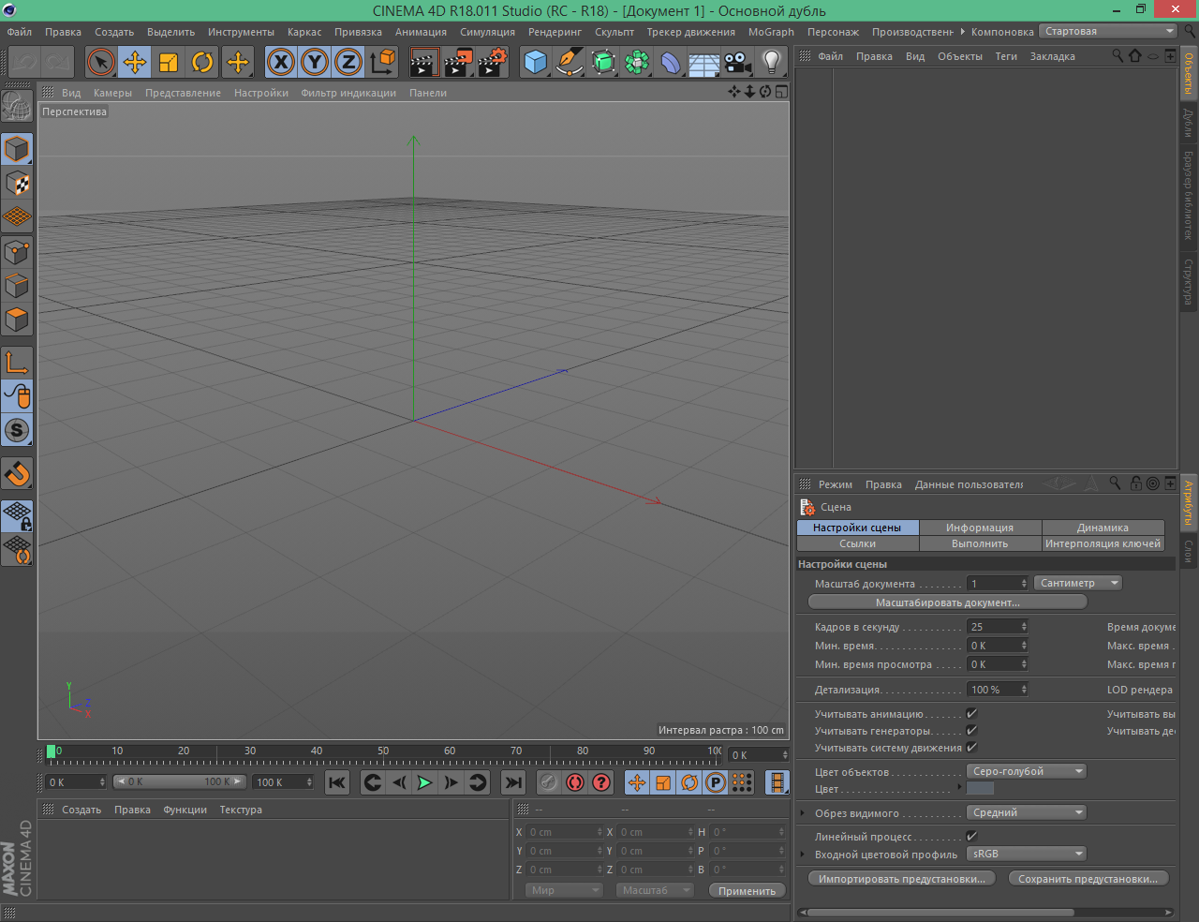Uncheck Учитывать генераторы checkbox

[971, 731]
